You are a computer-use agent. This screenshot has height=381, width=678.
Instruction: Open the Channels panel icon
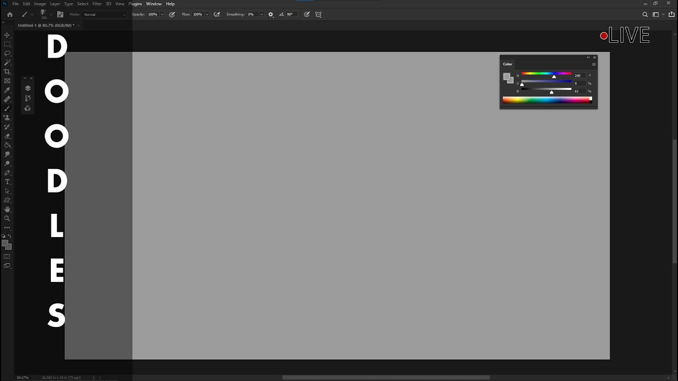[x=28, y=108]
